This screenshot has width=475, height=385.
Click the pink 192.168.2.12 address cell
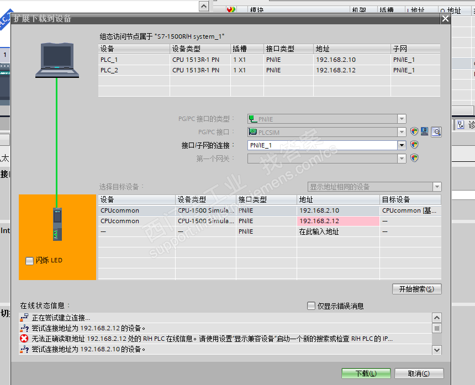click(338, 221)
